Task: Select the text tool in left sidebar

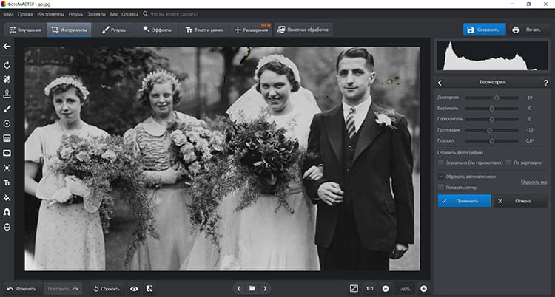Action: (x=7, y=182)
